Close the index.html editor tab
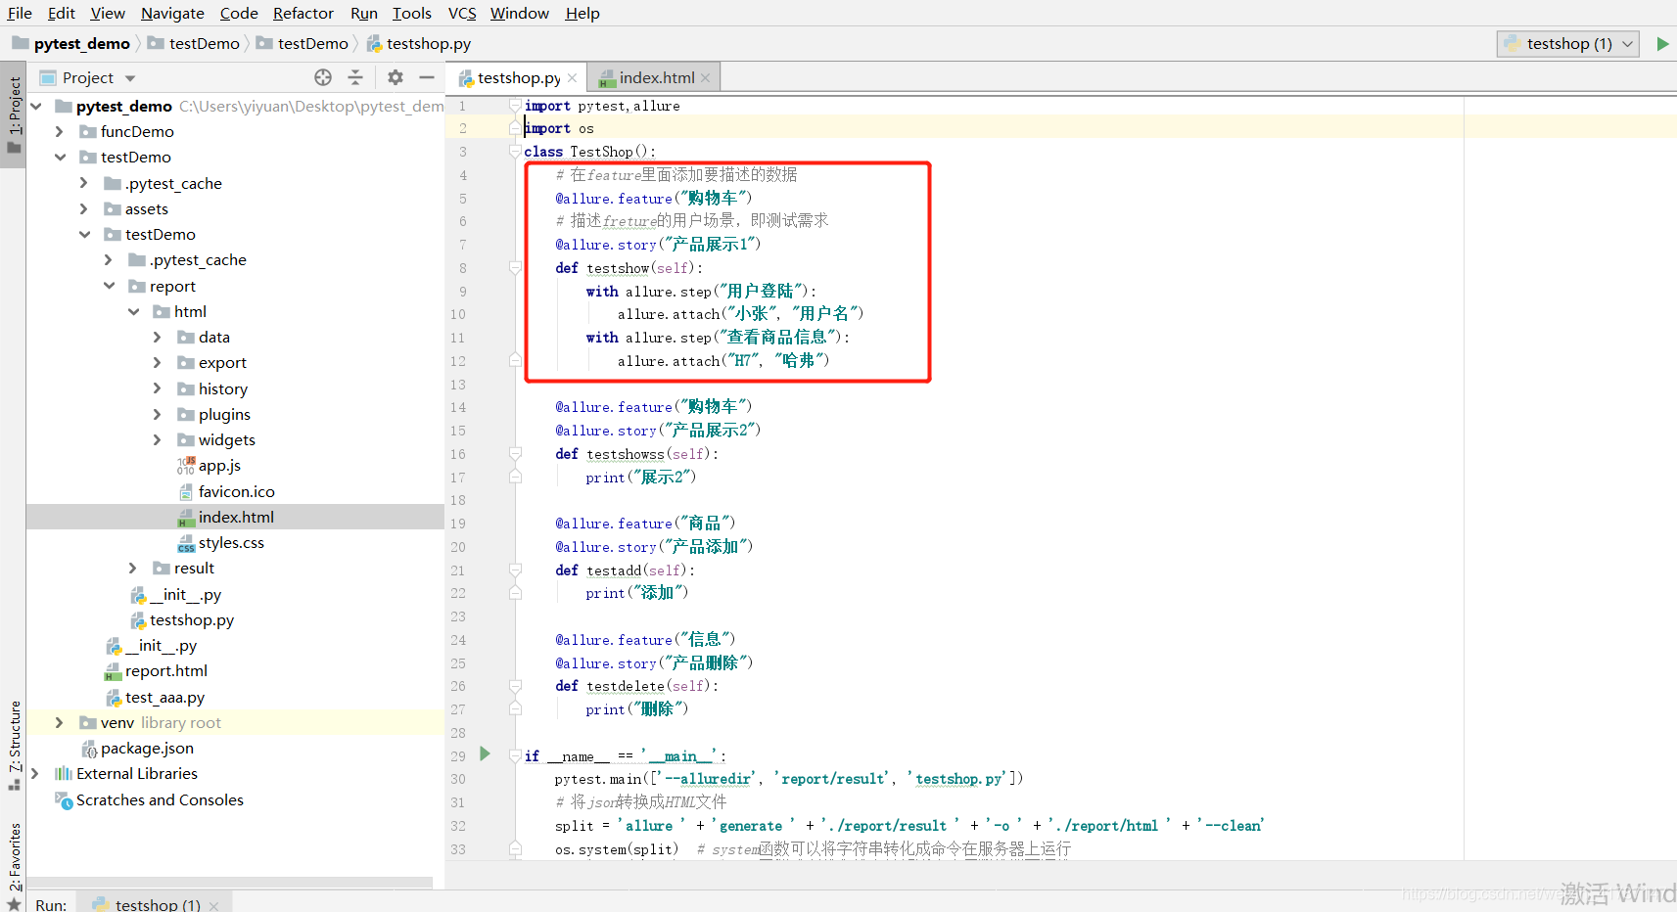 click(x=706, y=78)
